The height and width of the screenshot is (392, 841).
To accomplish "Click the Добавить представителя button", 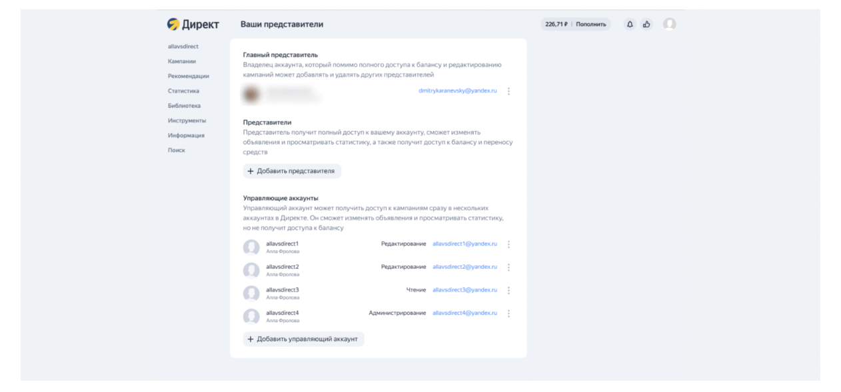I will [292, 171].
